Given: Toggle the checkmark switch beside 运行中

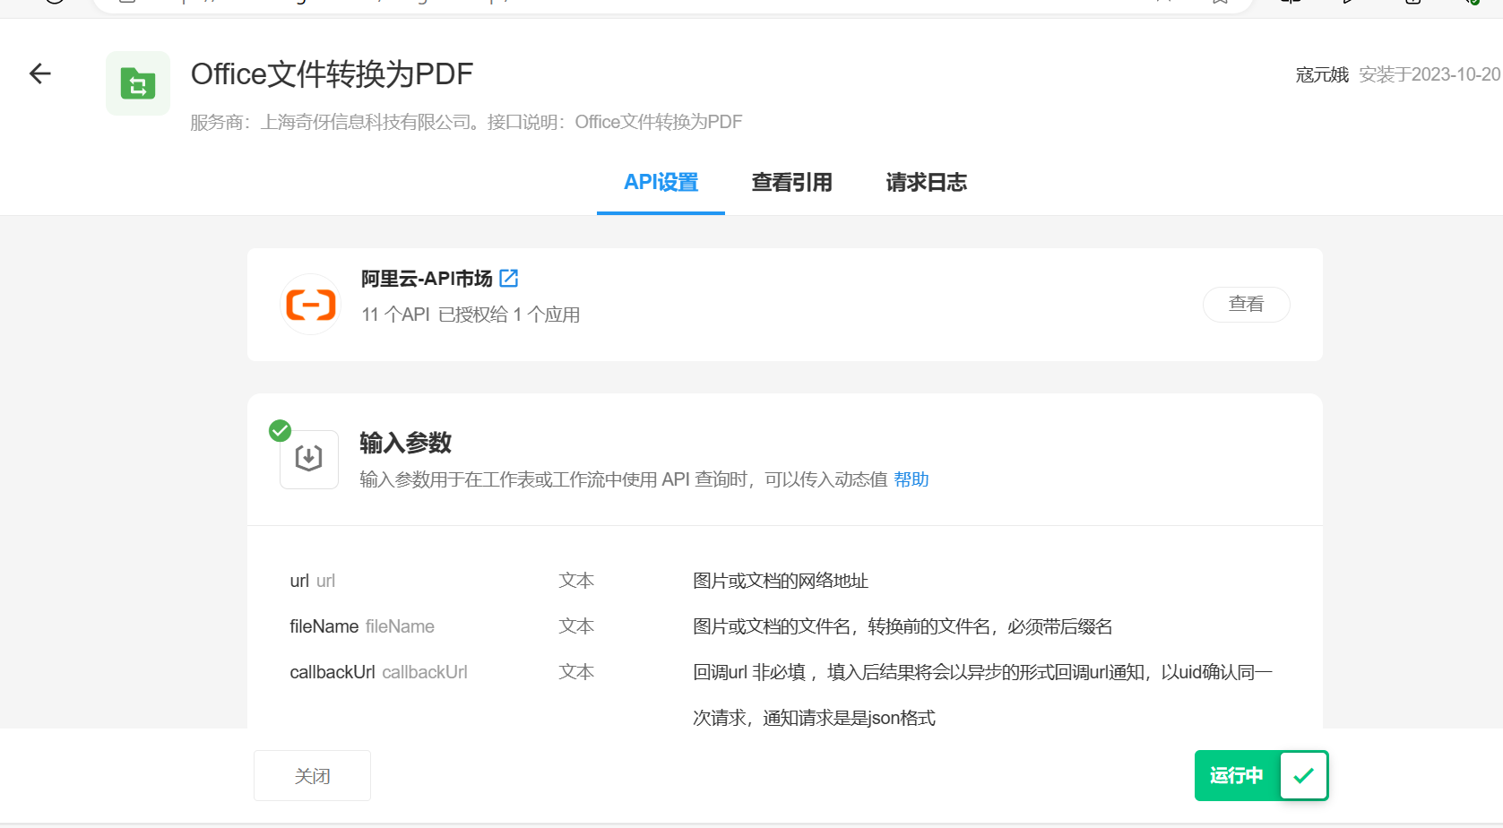Looking at the screenshot, I should [1303, 775].
